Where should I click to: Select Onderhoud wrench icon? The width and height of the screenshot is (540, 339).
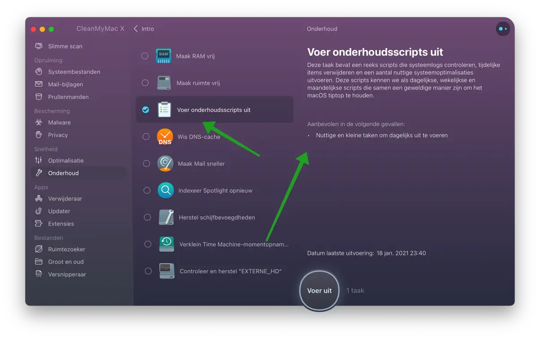[39, 173]
